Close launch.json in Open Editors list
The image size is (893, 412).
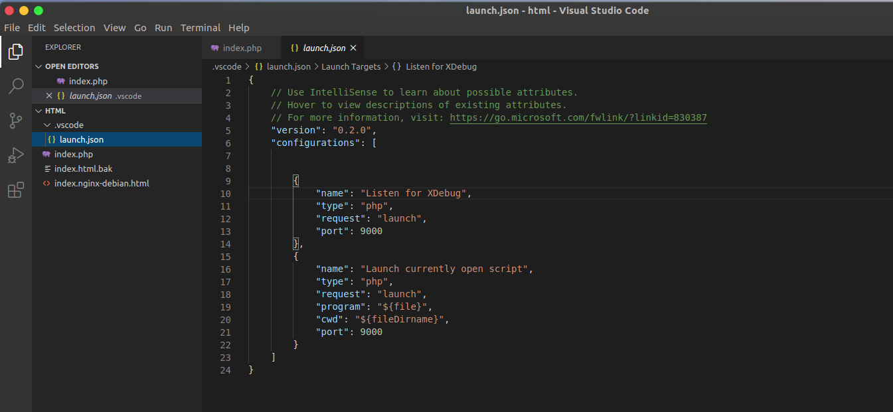coord(49,96)
